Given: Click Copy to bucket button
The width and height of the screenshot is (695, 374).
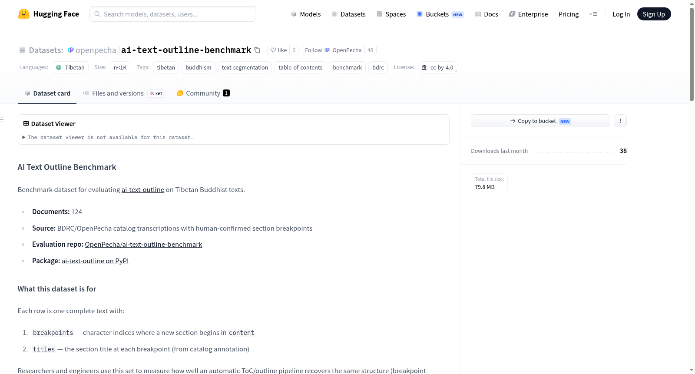Looking at the screenshot, I should (x=540, y=121).
